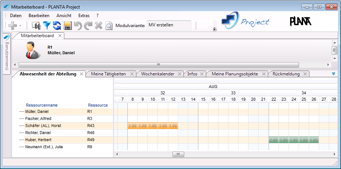This screenshot has width=341, height=169.
Task: Close the Mitarbeiterboard panel tab
Action: click(60, 36)
